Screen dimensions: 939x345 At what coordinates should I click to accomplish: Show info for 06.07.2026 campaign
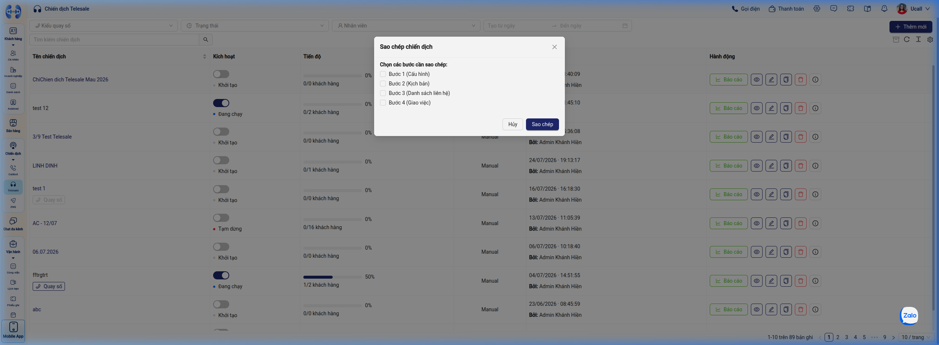click(815, 252)
